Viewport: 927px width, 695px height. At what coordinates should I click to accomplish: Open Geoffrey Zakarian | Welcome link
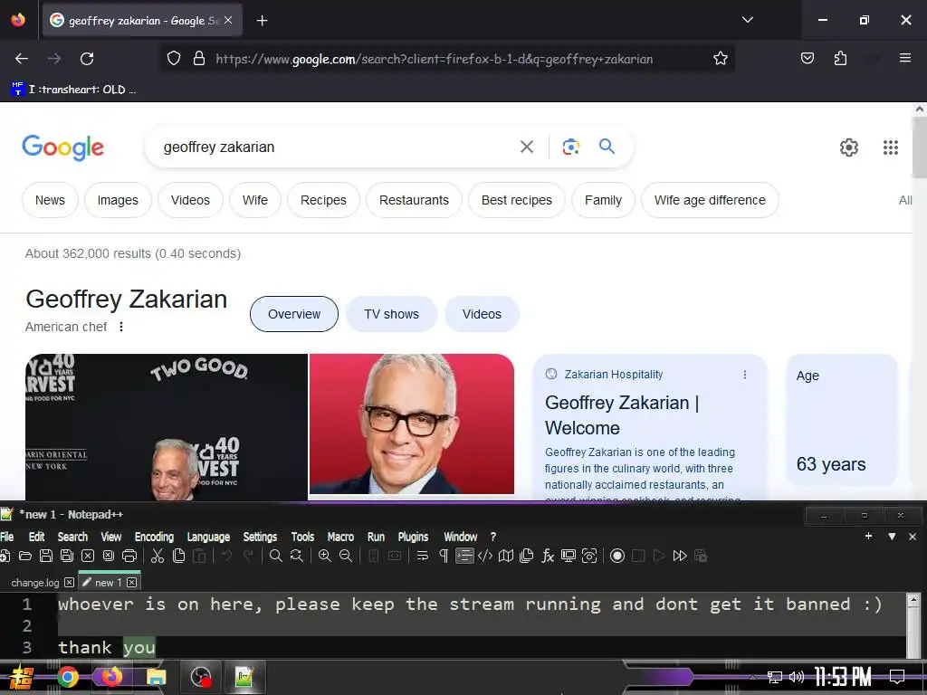tap(622, 414)
